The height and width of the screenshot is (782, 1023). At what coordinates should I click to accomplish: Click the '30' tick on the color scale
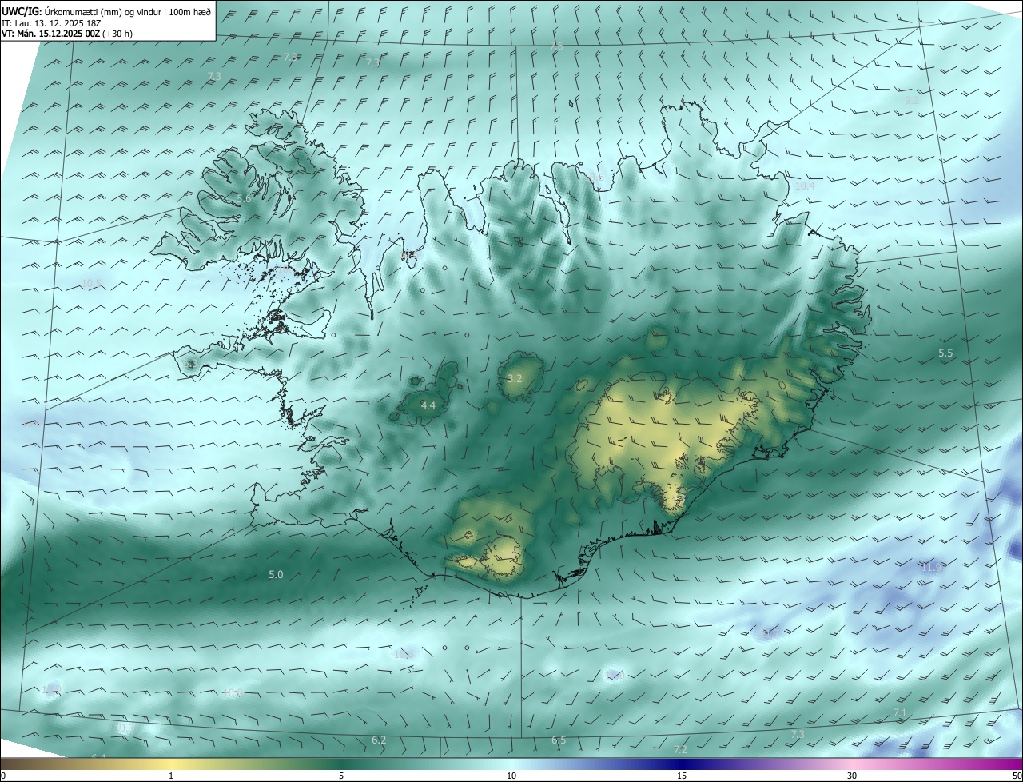(852, 776)
